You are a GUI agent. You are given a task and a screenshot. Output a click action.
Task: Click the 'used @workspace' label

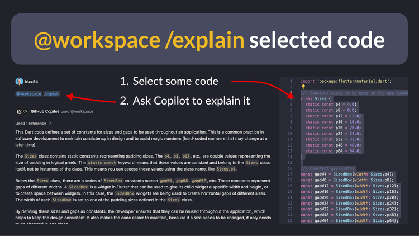pos(77,111)
